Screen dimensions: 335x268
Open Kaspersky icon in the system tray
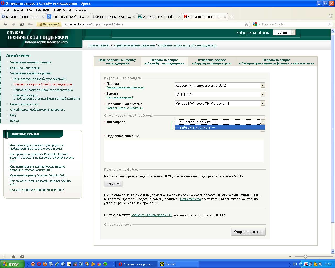pos(306,264)
